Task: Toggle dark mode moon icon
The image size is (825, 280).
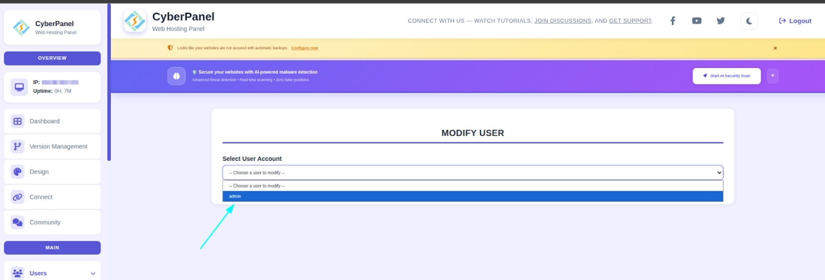Action: pyautogui.click(x=749, y=21)
